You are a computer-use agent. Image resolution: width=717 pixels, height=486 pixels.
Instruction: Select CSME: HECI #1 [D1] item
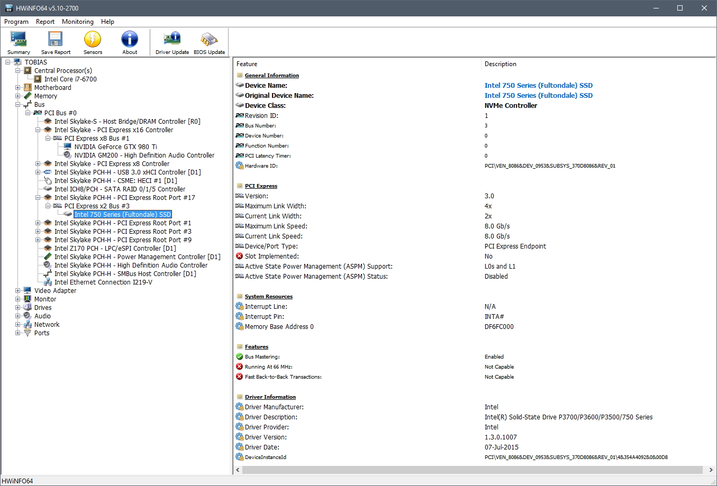pos(115,181)
